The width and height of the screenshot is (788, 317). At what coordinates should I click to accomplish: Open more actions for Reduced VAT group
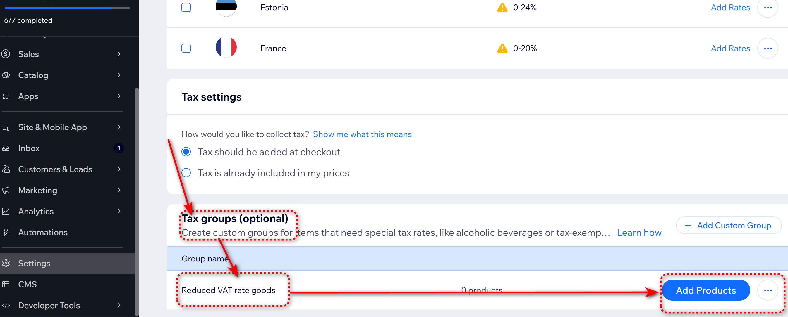pos(768,290)
